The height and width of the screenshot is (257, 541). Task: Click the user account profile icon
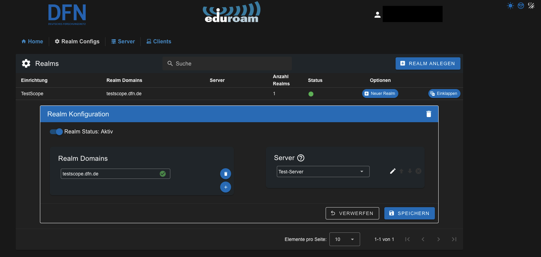pos(378,15)
